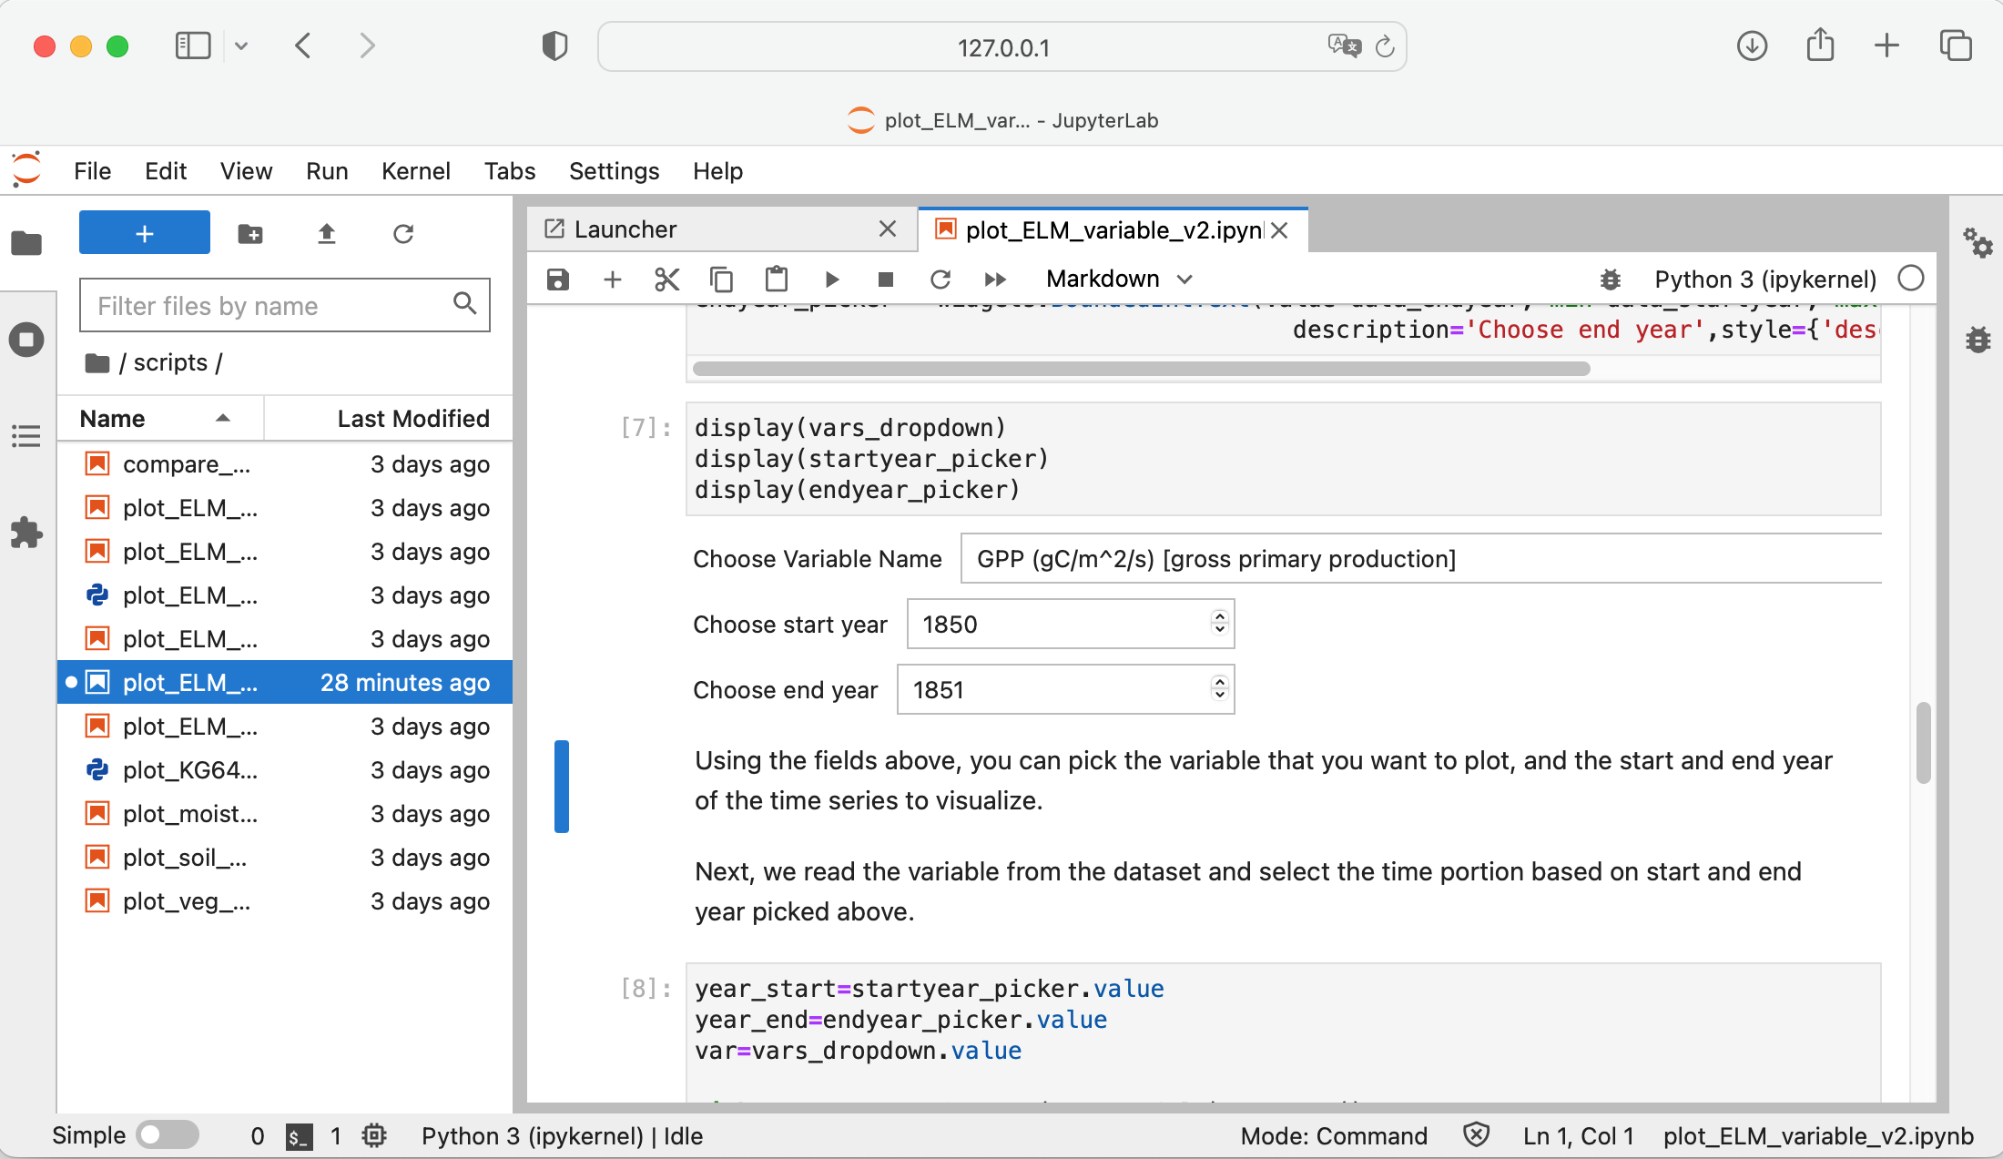Save the notebook with the disk icon
The width and height of the screenshot is (2003, 1159).
click(558, 279)
